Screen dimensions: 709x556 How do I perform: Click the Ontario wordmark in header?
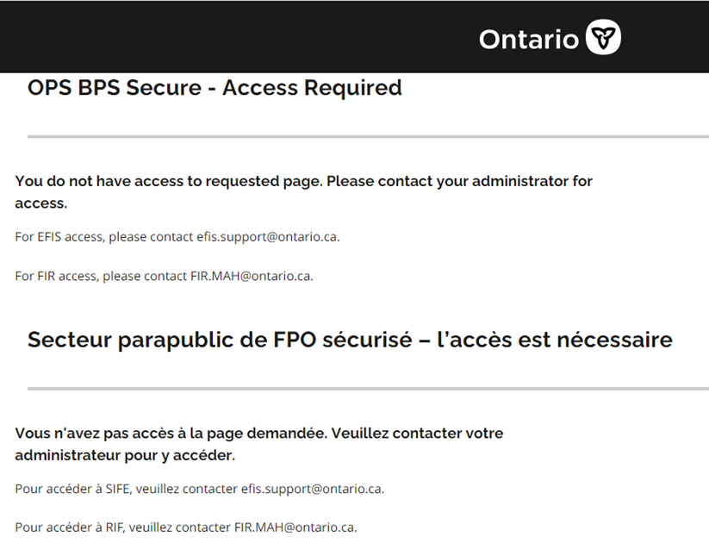coord(528,40)
